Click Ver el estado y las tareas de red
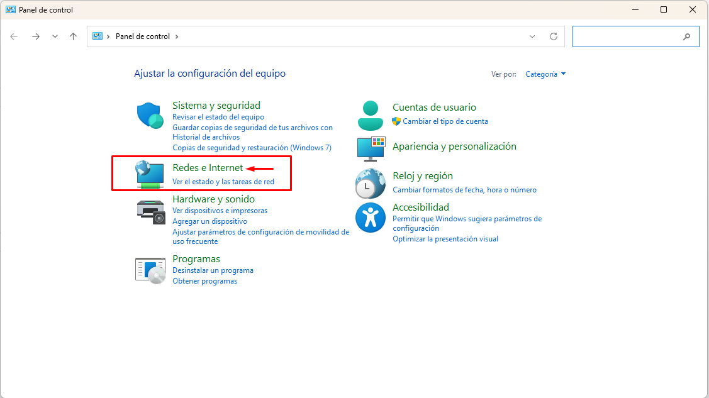Viewport: 709px width, 398px height. (x=223, y=182)
